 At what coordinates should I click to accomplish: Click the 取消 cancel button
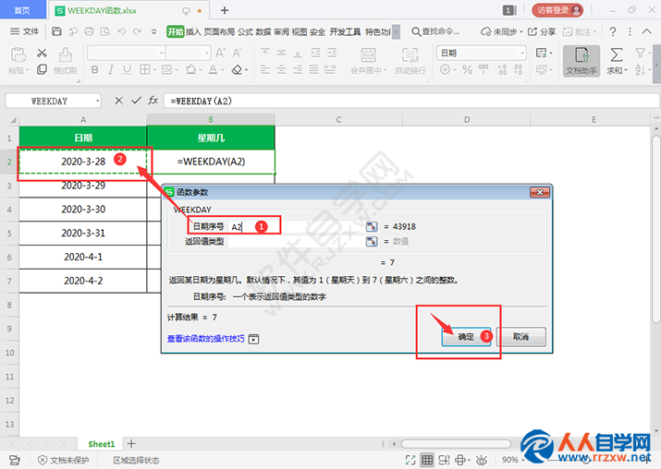click(x=521, y=337)
